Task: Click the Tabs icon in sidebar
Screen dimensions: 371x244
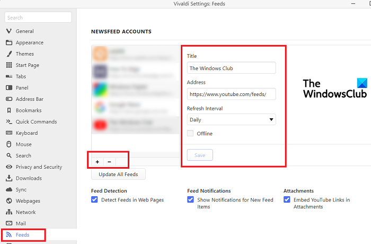Action: coord(9,76)
